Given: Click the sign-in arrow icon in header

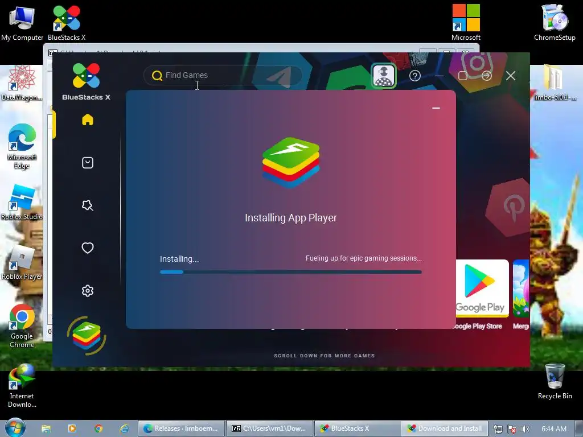Looking at the screenshot, I should (x=487, y=76).
